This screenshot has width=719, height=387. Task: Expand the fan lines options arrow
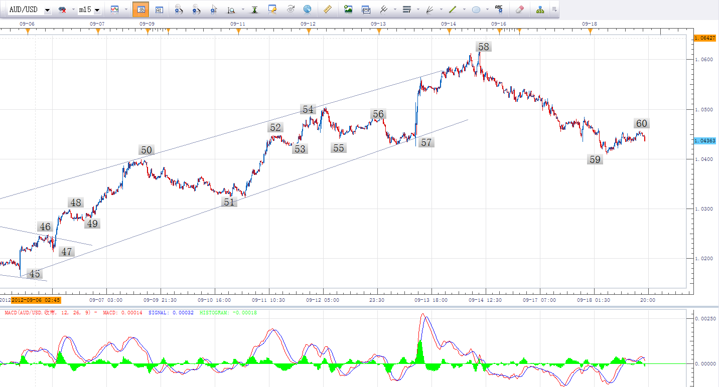pyautogui.click(x=441, y=10)
